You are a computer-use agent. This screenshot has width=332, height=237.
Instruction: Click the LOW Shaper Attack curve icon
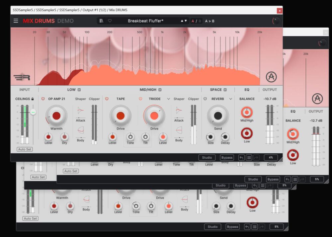[80, 110]
